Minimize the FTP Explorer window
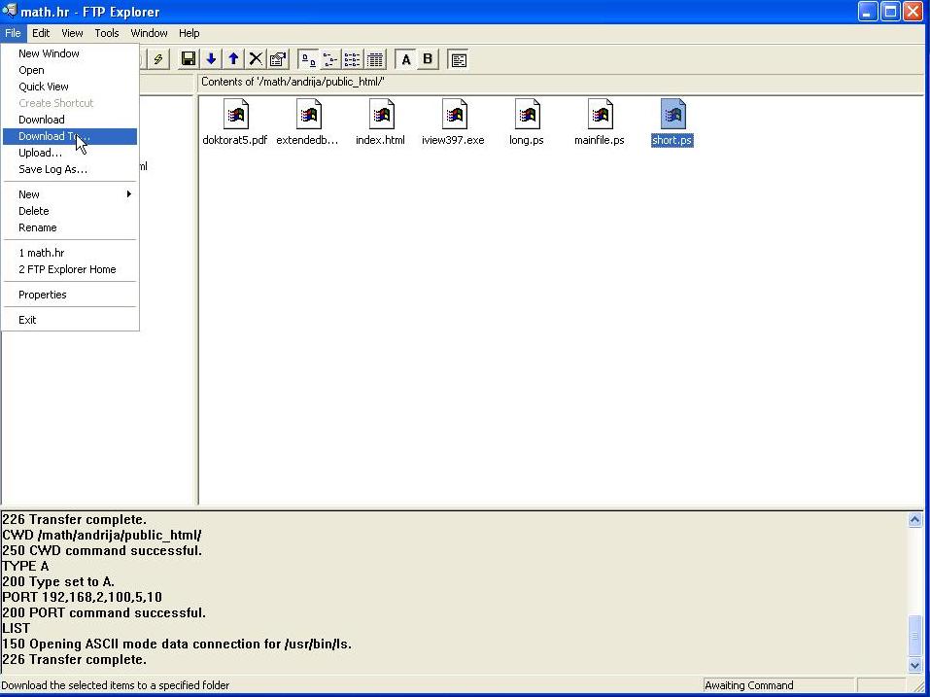930x697 pixels. tap(868, 12)
